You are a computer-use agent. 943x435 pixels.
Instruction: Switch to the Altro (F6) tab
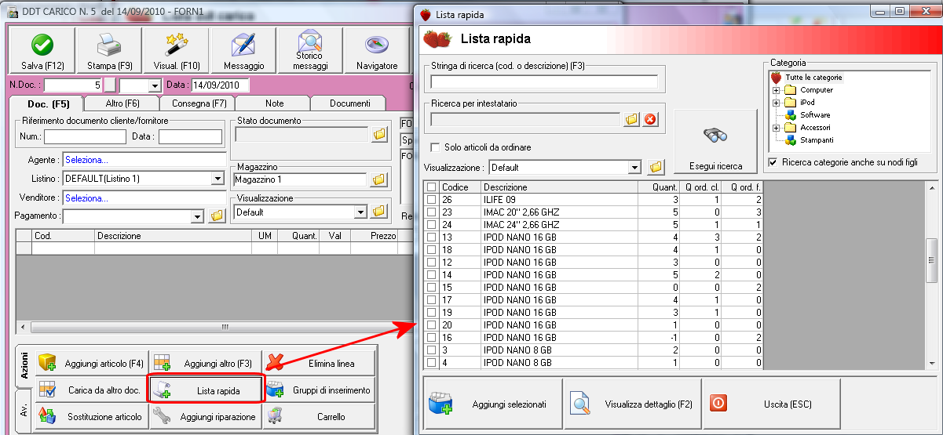122,103
